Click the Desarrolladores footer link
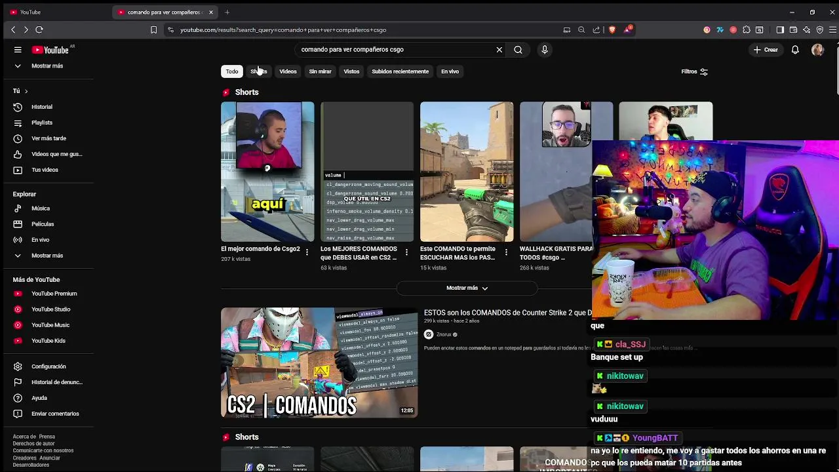This screenshot has height=472, width=839. (31, 465)
